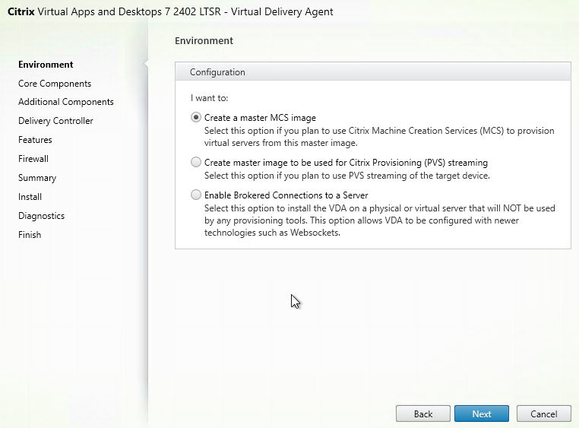This screenshot has width=579, height=428.
Task: Click the Next button
Action: (482, 414)
